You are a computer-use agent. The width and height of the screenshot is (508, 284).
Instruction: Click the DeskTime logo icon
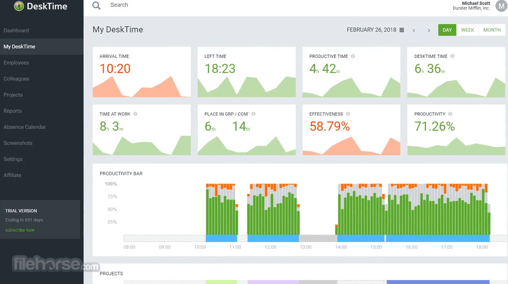coord(19,6)
